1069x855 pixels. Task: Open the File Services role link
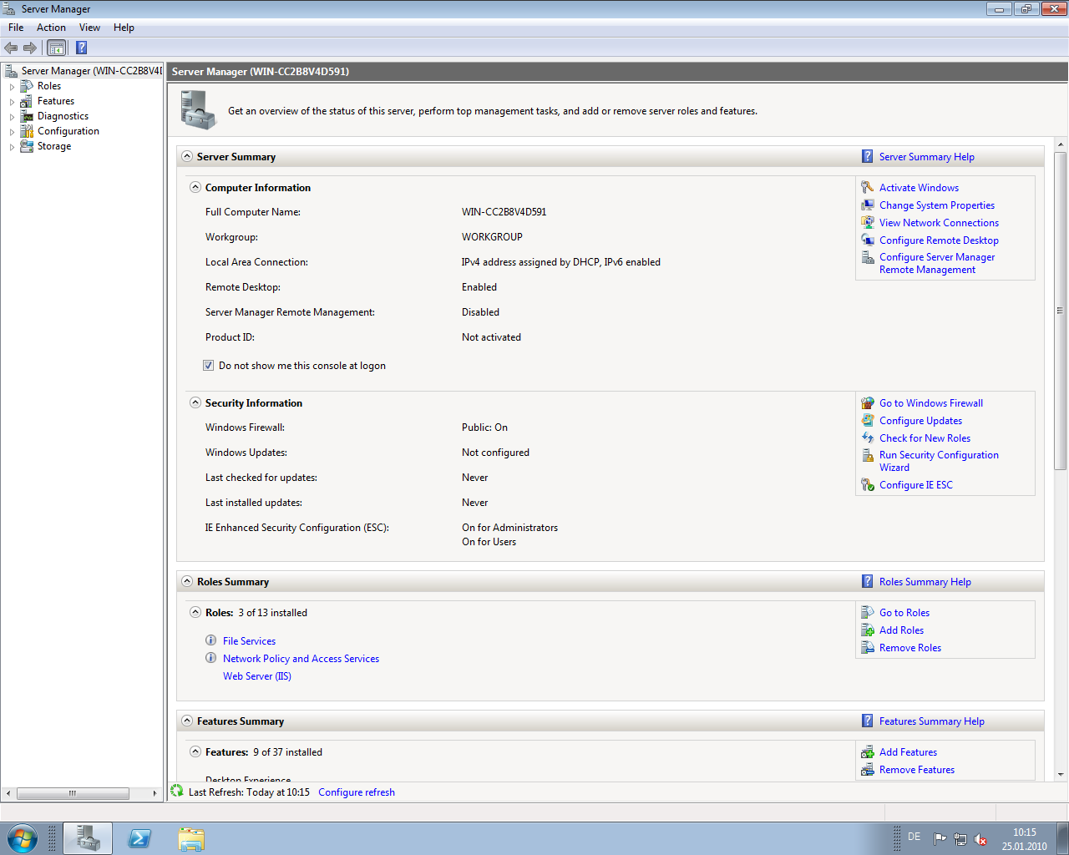pos(249,641)
